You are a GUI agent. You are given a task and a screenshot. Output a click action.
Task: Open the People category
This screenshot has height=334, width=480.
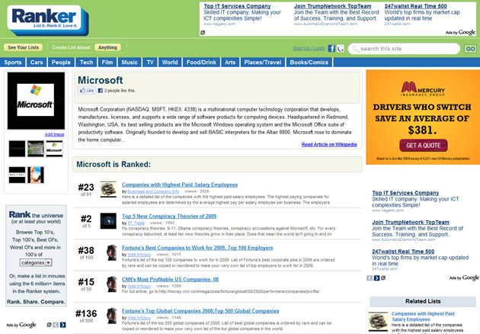click(x=61, y=63)
